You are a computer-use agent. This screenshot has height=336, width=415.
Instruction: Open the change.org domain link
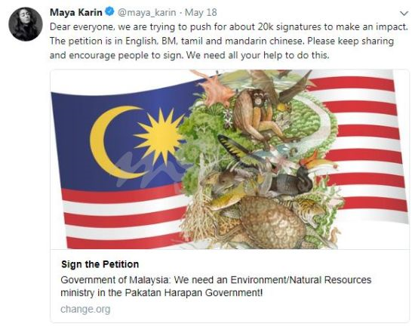85,309
